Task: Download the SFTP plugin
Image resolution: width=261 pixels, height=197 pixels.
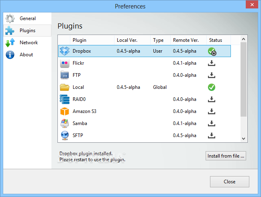Action: (212, 135)
